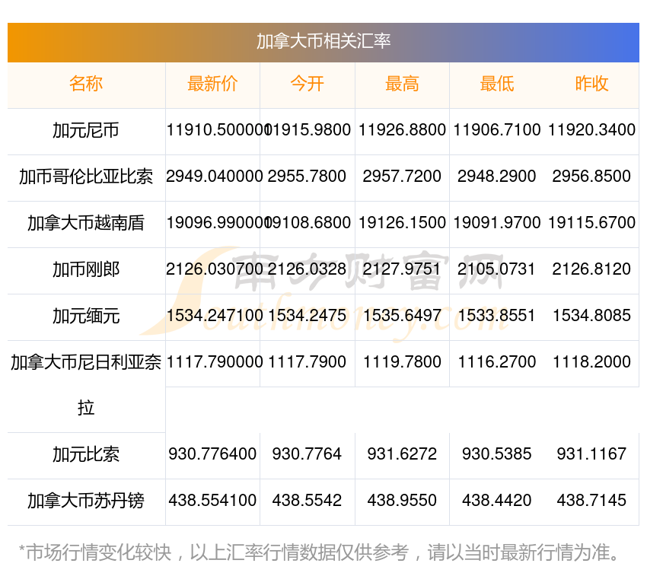Viewport: 647px width, 576px height.
Task: Click the high value 11926.8800
Action: click(x=402, y=130)
